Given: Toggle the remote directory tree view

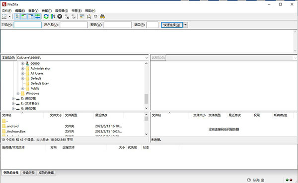Looking at the screenshot, I should click(31, 17).
